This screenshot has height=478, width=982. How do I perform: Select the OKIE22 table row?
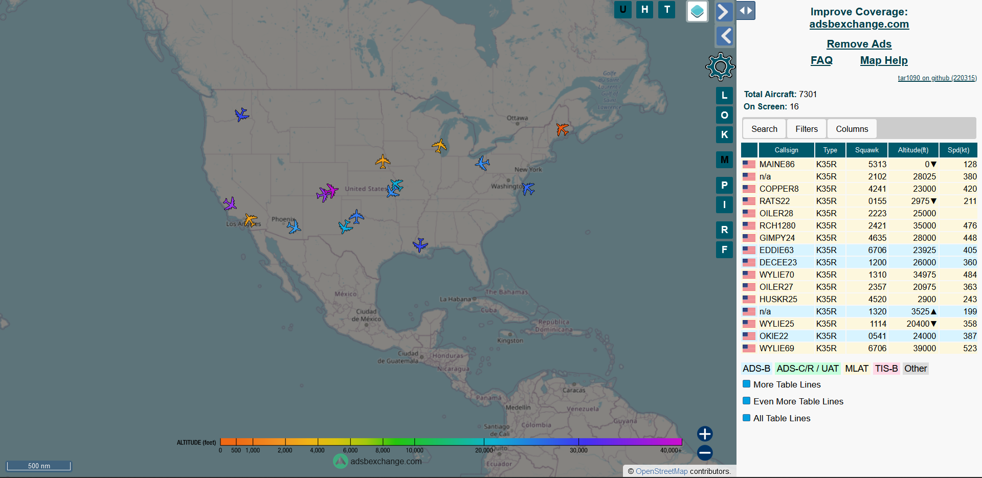859,336
